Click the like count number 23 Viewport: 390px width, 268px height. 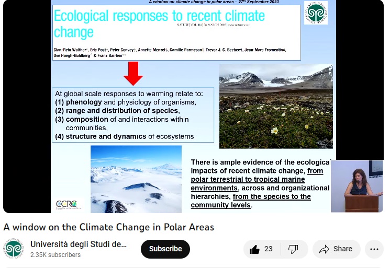[x=269, y=249]
